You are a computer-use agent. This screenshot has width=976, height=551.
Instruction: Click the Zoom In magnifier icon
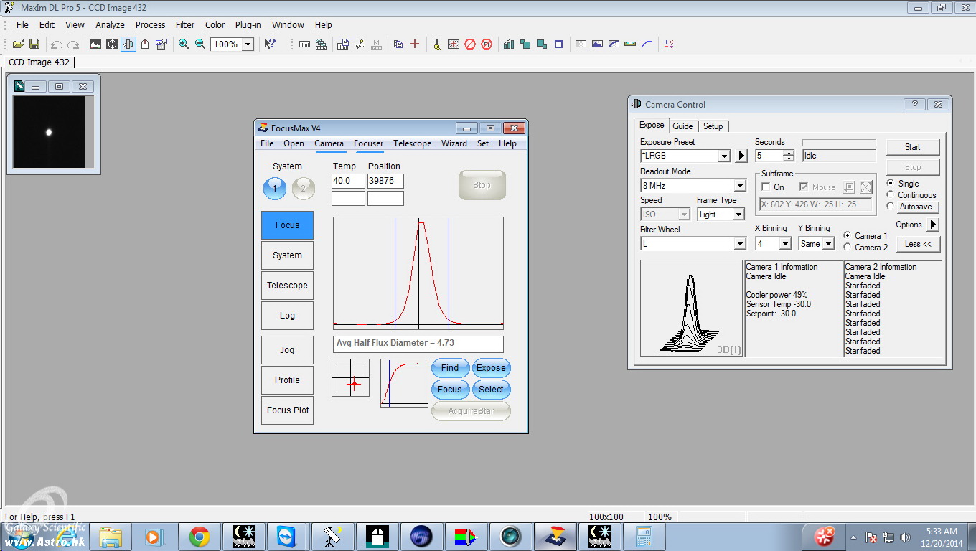pyautogui.click(x=184, y=44)
